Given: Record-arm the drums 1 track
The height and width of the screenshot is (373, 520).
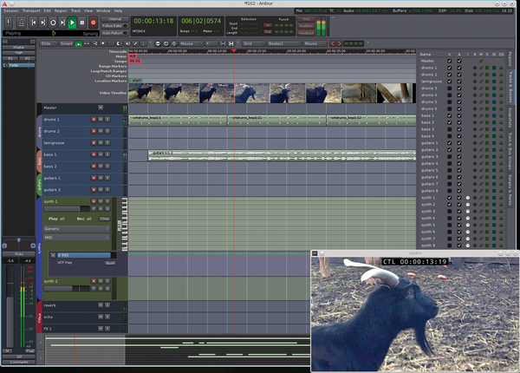Looking at the screenshot, I should click(94, 119).
